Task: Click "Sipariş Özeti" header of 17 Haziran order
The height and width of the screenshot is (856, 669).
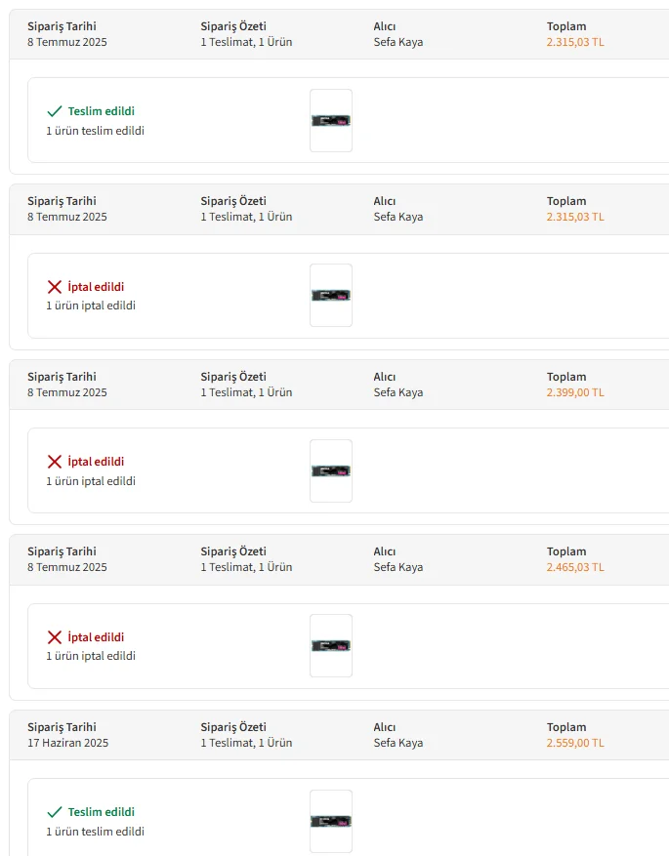Action: pyautogui.click(x=233, y=727)
